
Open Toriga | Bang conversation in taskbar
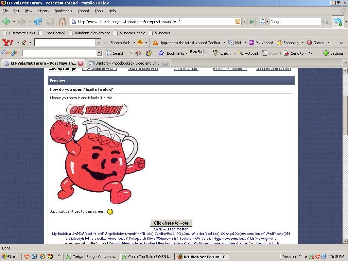pyautogui.click(x=92, y=257)
